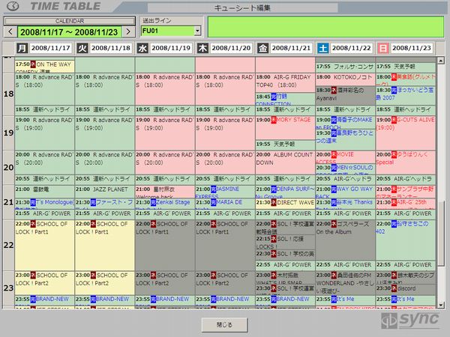The image size is (450, 337).
Task: Select Friday 18:00 AIR-G FRIDAY TOP40 program
Action: (x=284, y=82)
